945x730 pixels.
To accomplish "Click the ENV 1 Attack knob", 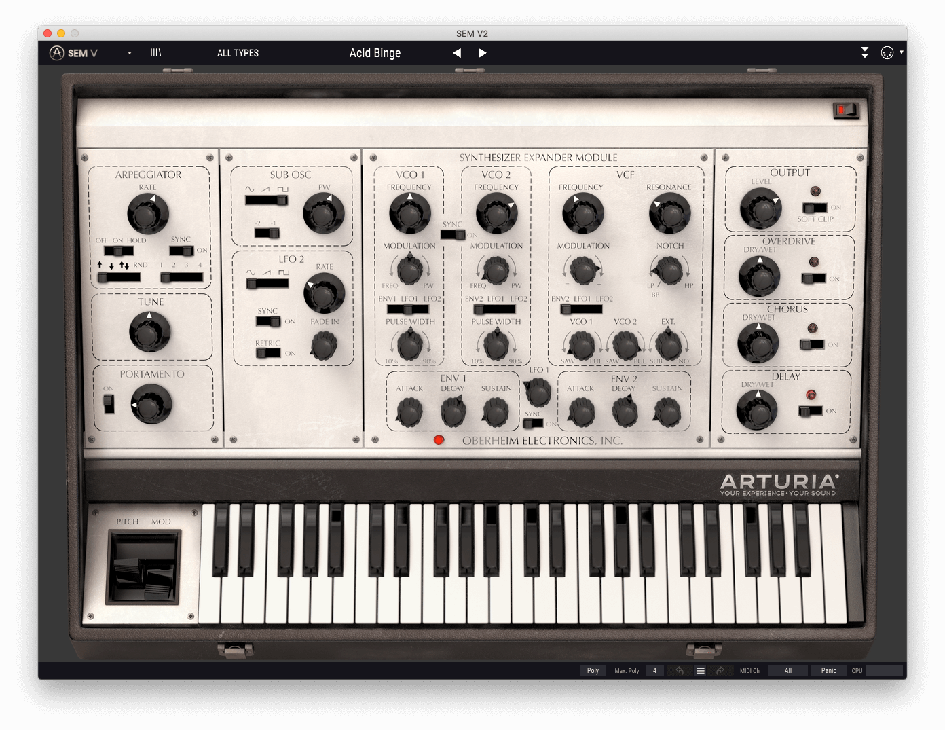I will 409,412.
